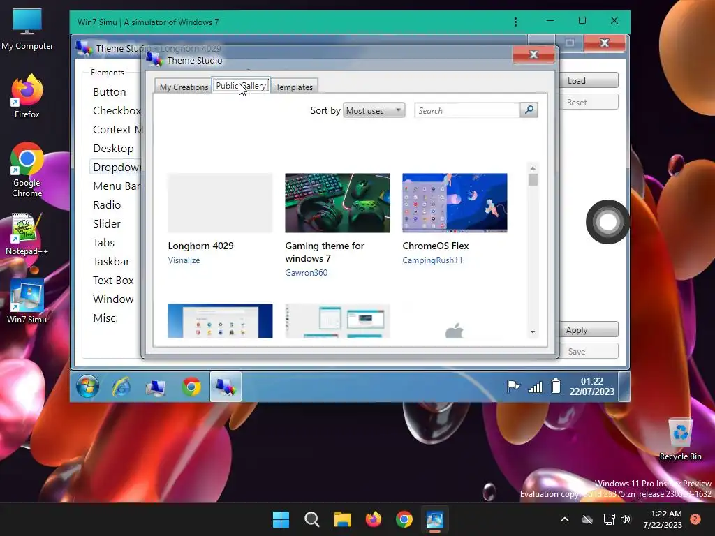Screen dimensions: 715x536
Task: Click the floating circular assistive button
Action: 607,222
